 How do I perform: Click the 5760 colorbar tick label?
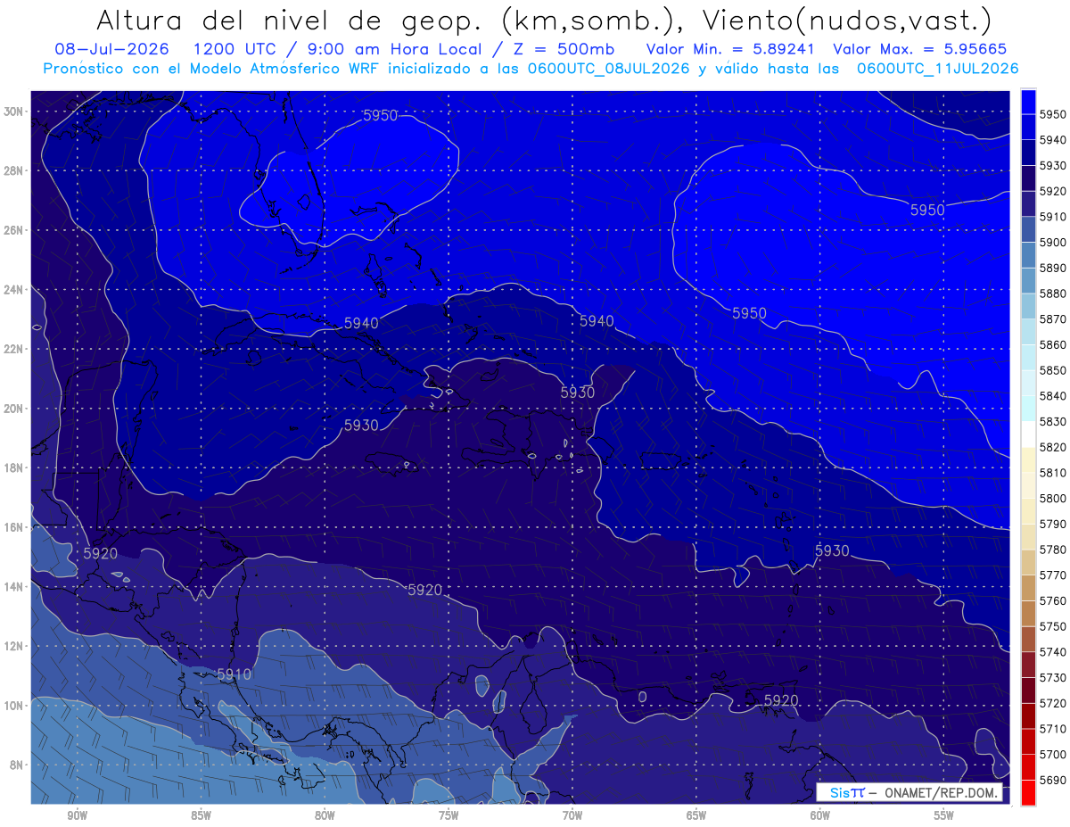point(1052,600)
